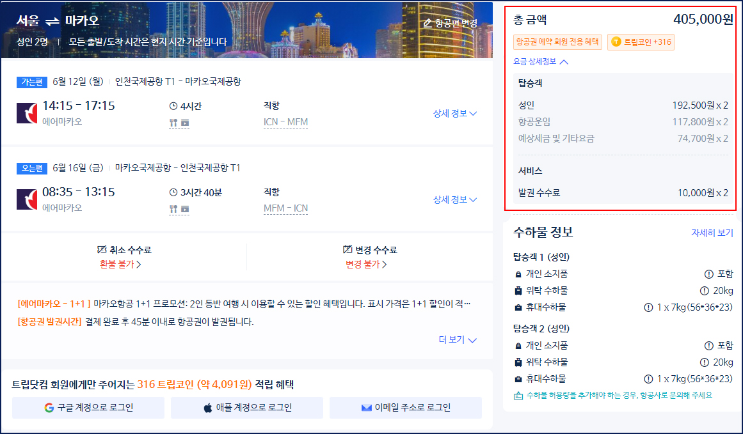
Task: Click the swap arrows between 서울 and 마카오
Action: point(53,21)
